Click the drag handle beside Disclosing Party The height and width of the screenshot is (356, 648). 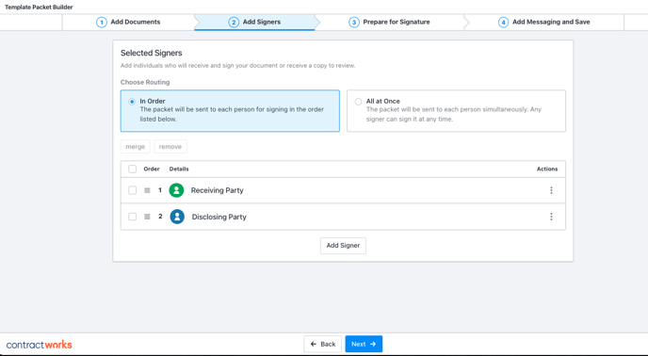(147, 217)
